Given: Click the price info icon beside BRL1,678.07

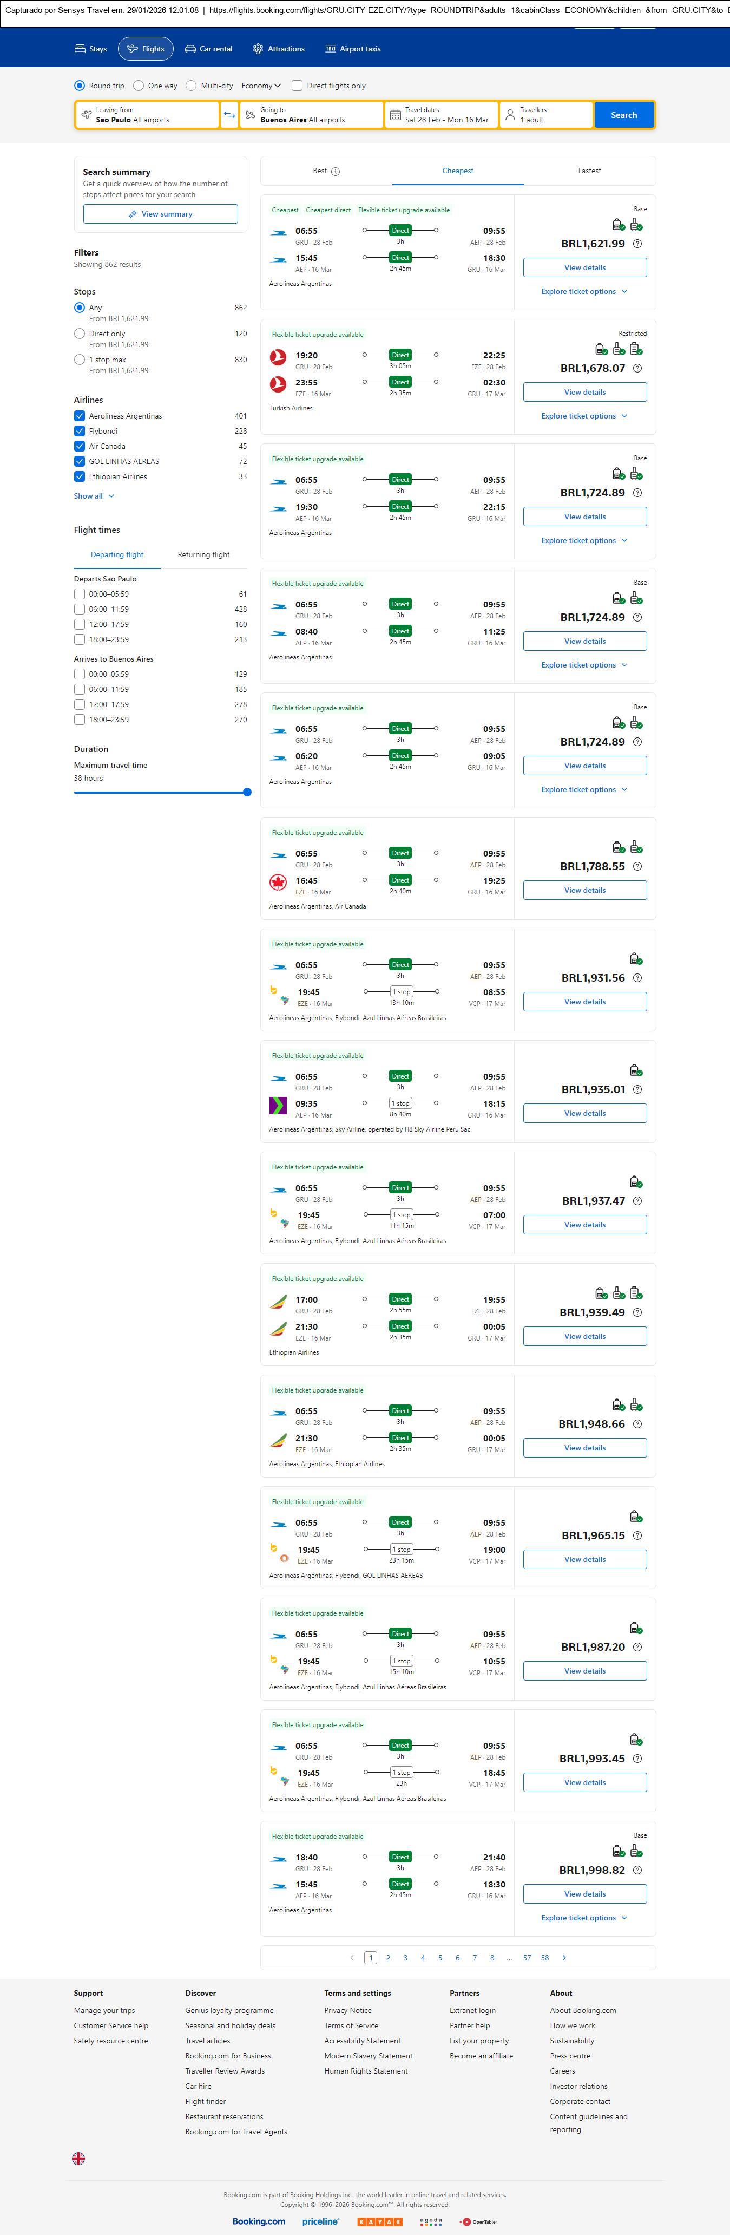Looking at the screenshot, I should coord(637,369).
